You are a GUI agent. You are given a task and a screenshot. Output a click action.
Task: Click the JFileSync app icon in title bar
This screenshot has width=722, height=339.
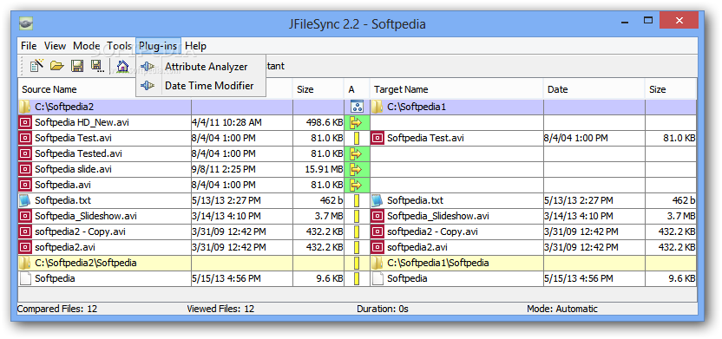point(26,23)
